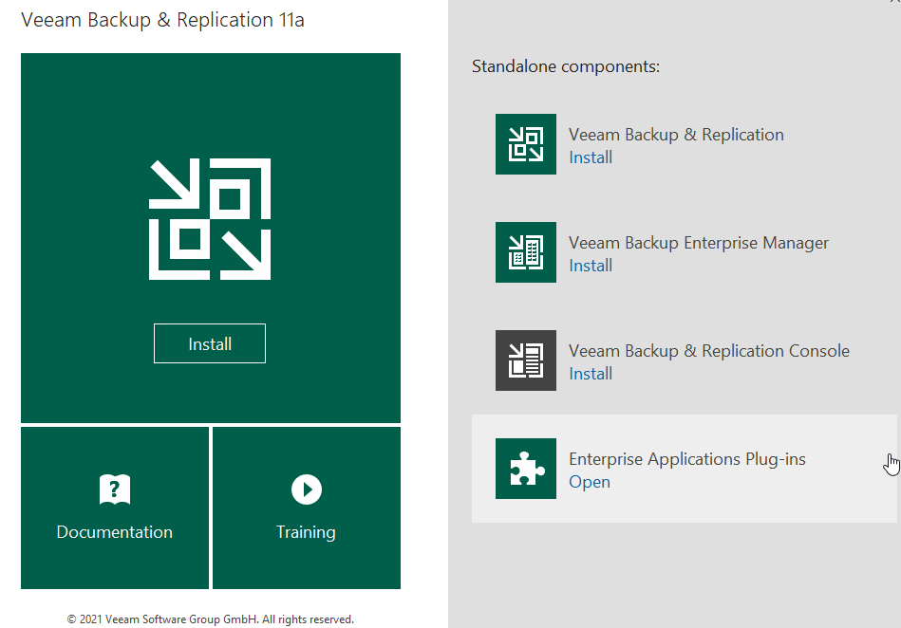Click the Enterprise Applications Plug-ins title
Screen dimensions: 901x628
click(x=687, y=459)
